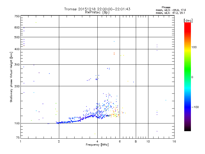
Task: Click y-axis tick label '100'
Action: (x=17, y=123)
